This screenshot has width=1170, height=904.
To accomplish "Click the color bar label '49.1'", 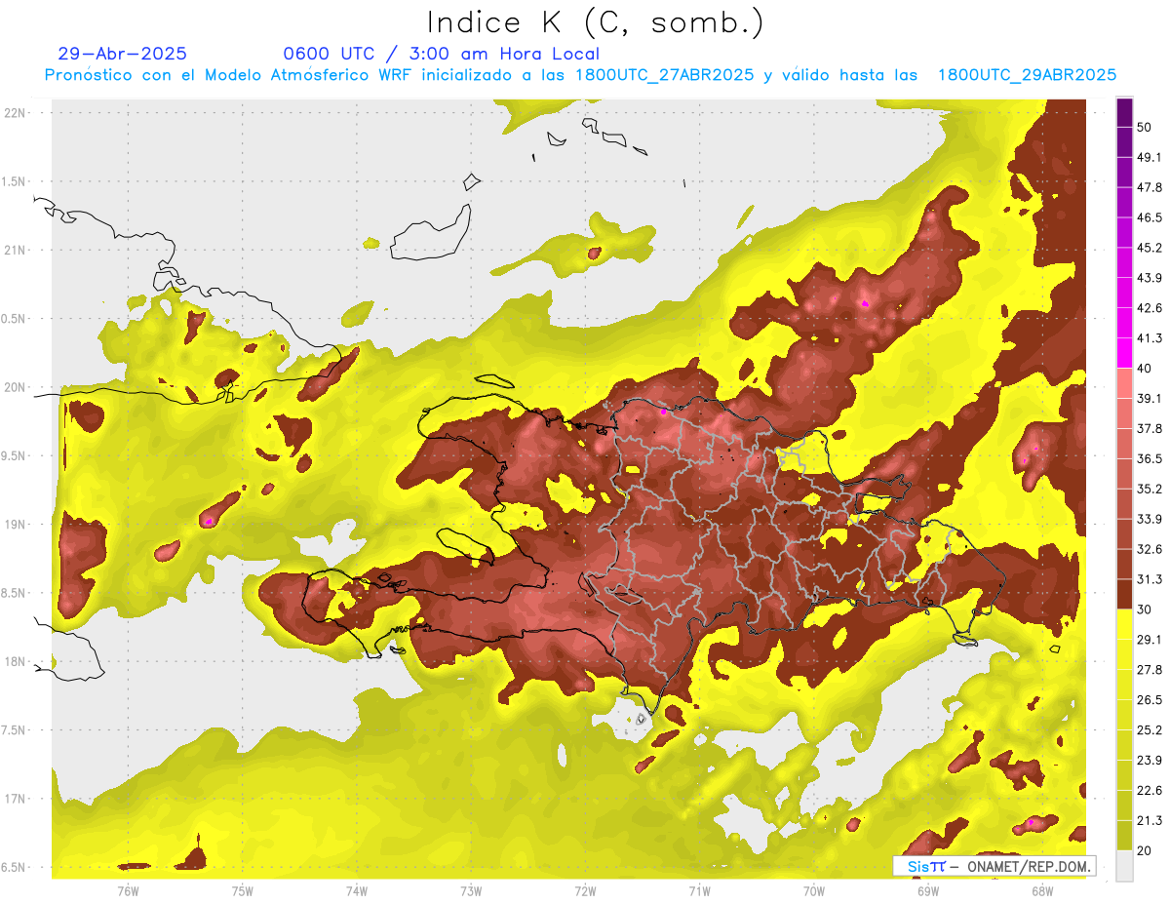I will [x=1150, y=158].
